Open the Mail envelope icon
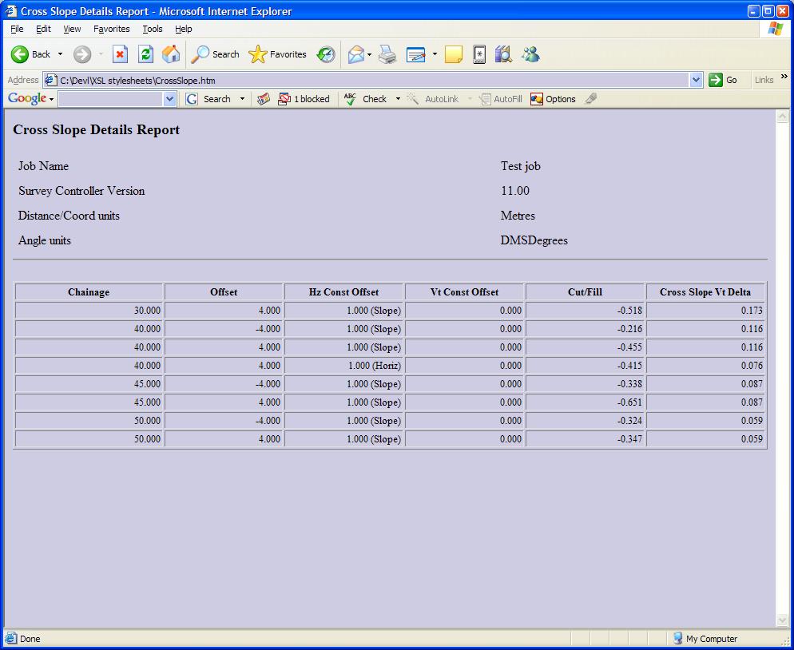 point(355,54)
